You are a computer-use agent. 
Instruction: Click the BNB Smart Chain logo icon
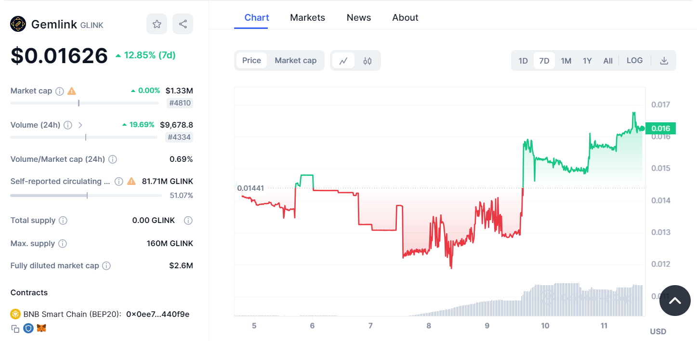[15, 315]
